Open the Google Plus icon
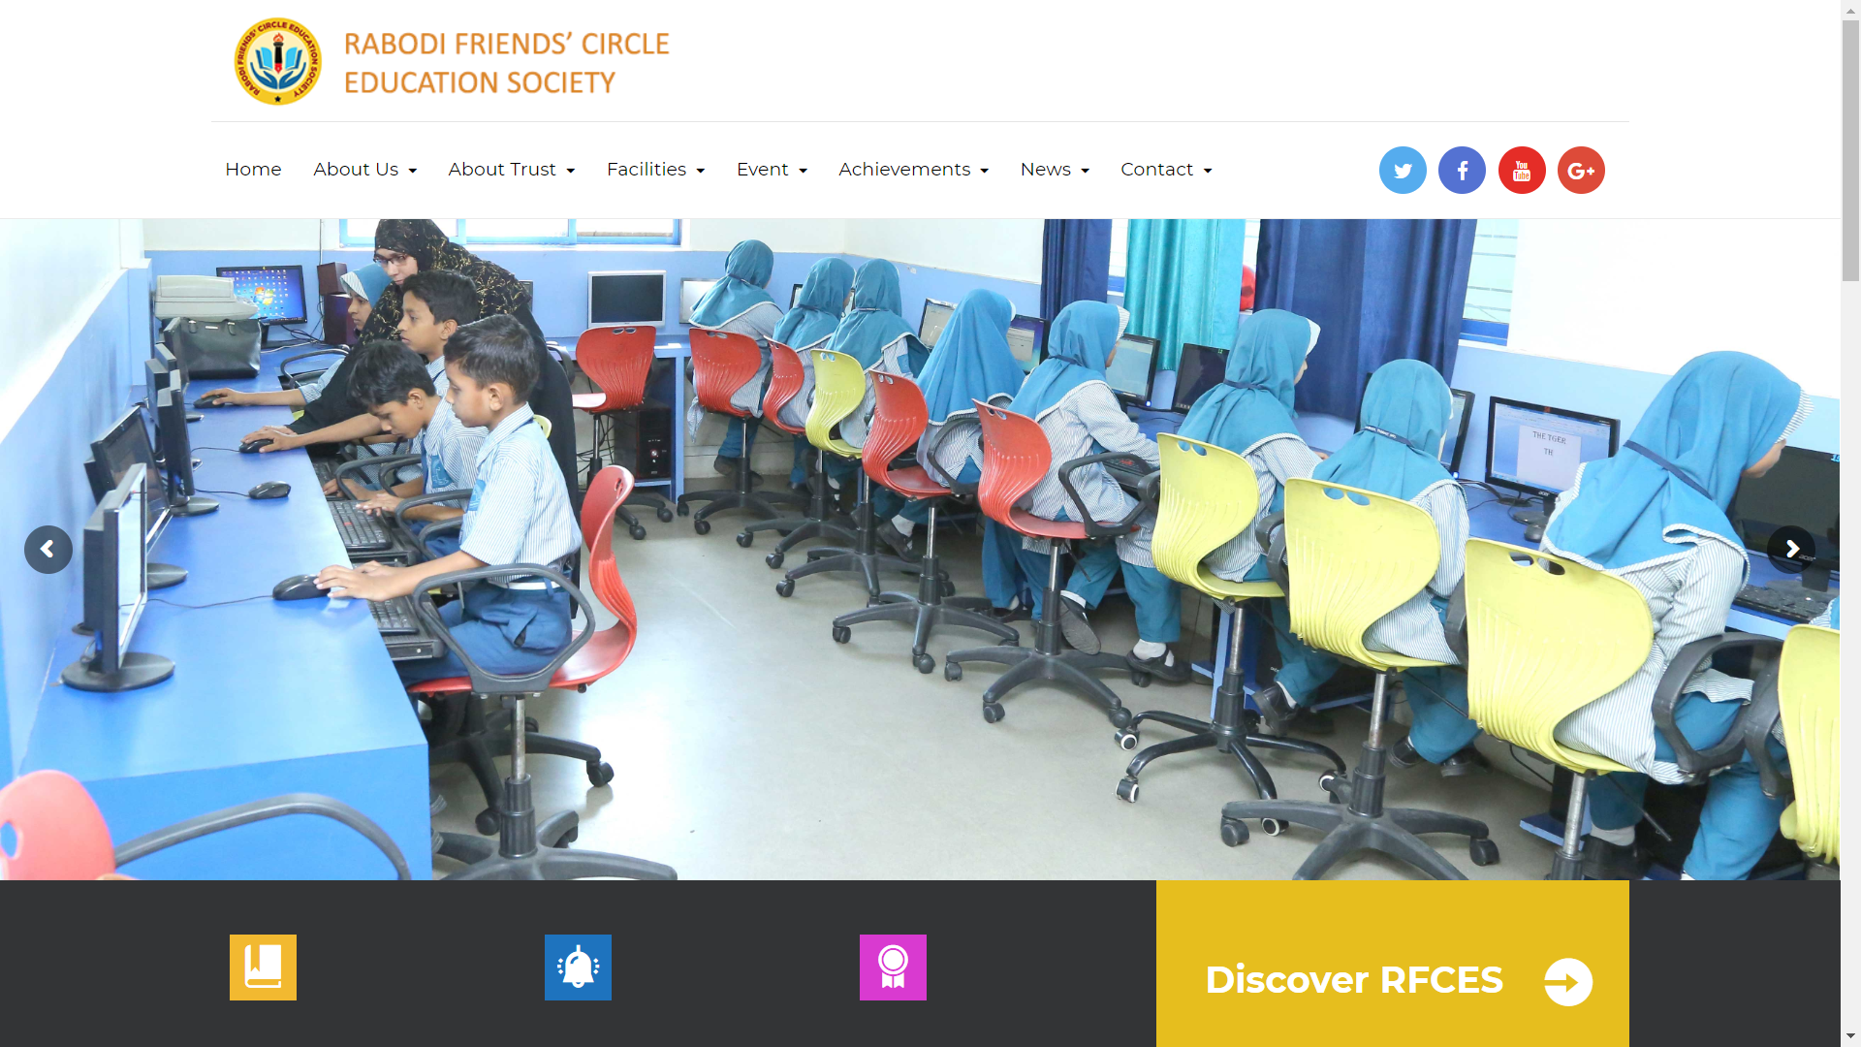Viewport: 1861px width, 1047px height. 1581,171
